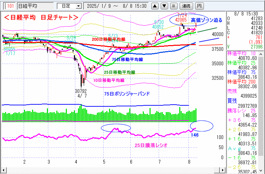Click the 連続 button

(x=186, y=6)
